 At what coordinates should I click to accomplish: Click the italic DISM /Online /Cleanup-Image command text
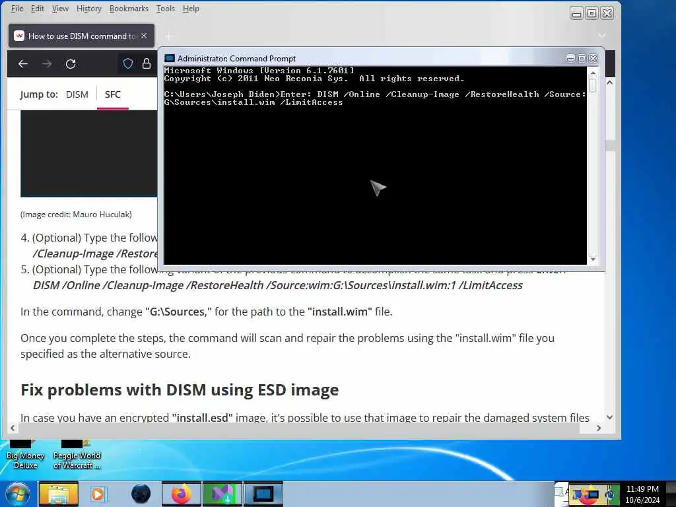[x=278, y=285]
